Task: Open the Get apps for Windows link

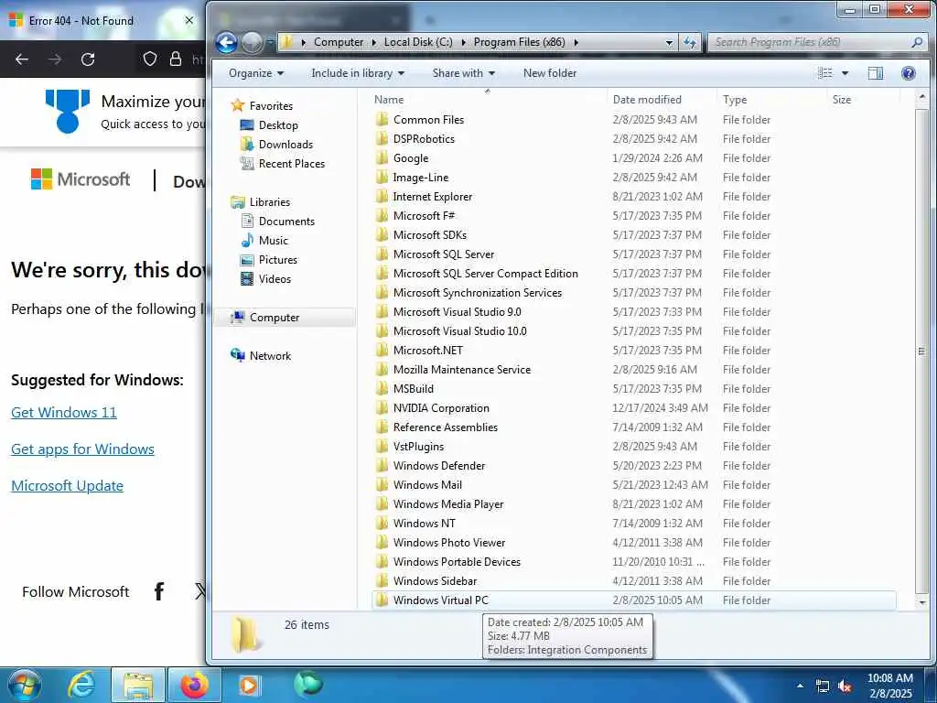Action: (82, 449)
